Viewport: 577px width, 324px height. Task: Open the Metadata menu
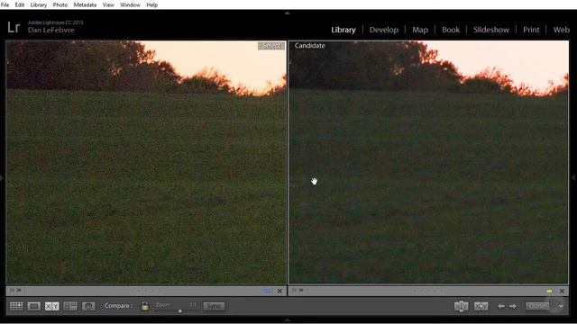(85, 4)
